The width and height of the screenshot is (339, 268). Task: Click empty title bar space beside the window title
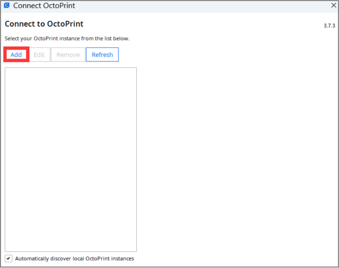point(195,6)
